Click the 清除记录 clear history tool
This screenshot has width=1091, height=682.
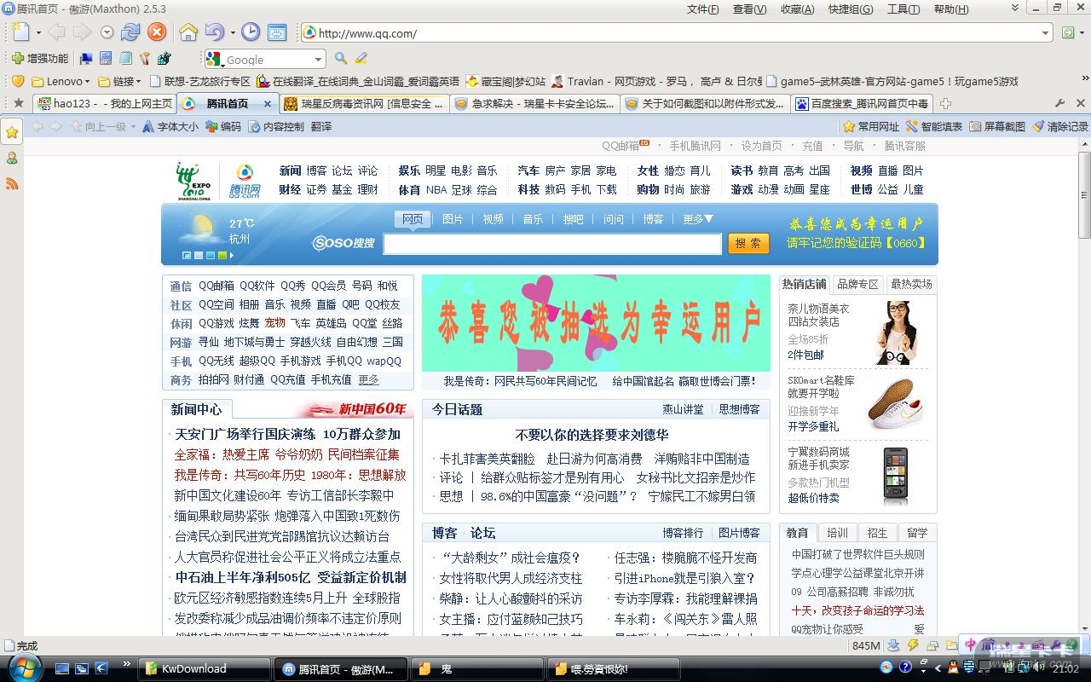click(x=1059, y=126)
